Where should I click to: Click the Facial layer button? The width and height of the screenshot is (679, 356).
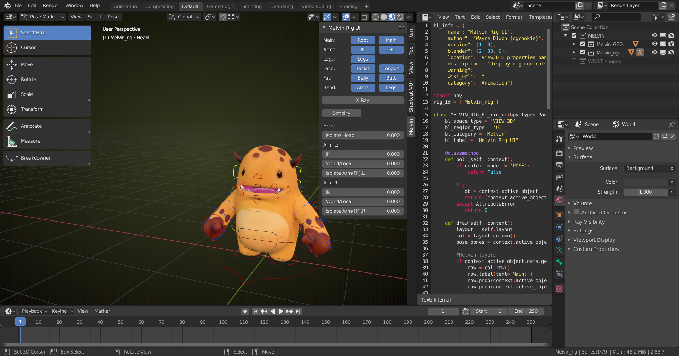[x=362, y=68]
